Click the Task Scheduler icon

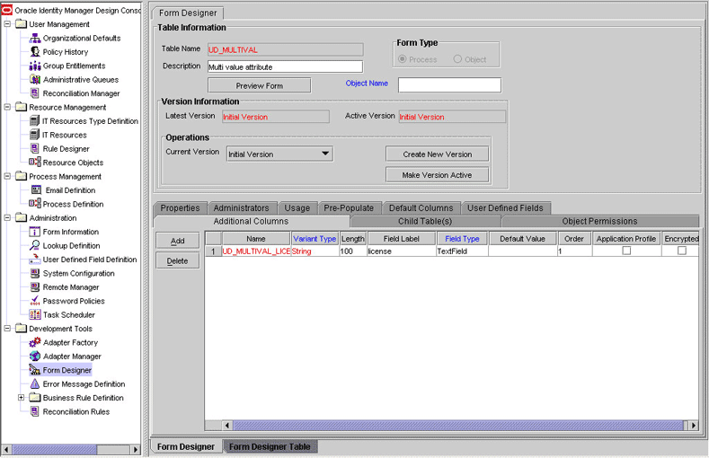click(x=35, y=315)
